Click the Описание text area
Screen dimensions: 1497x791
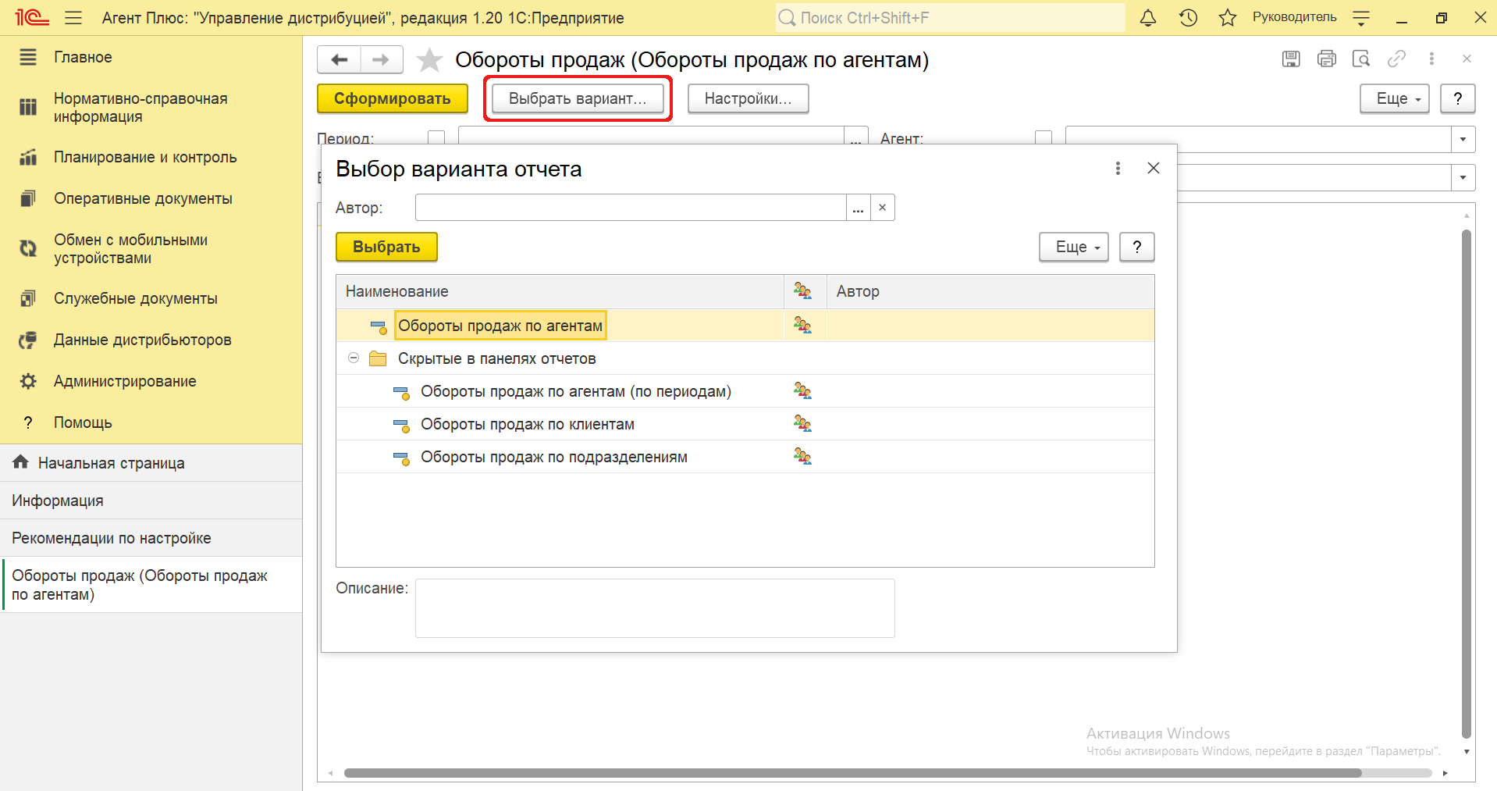[655, 608]
